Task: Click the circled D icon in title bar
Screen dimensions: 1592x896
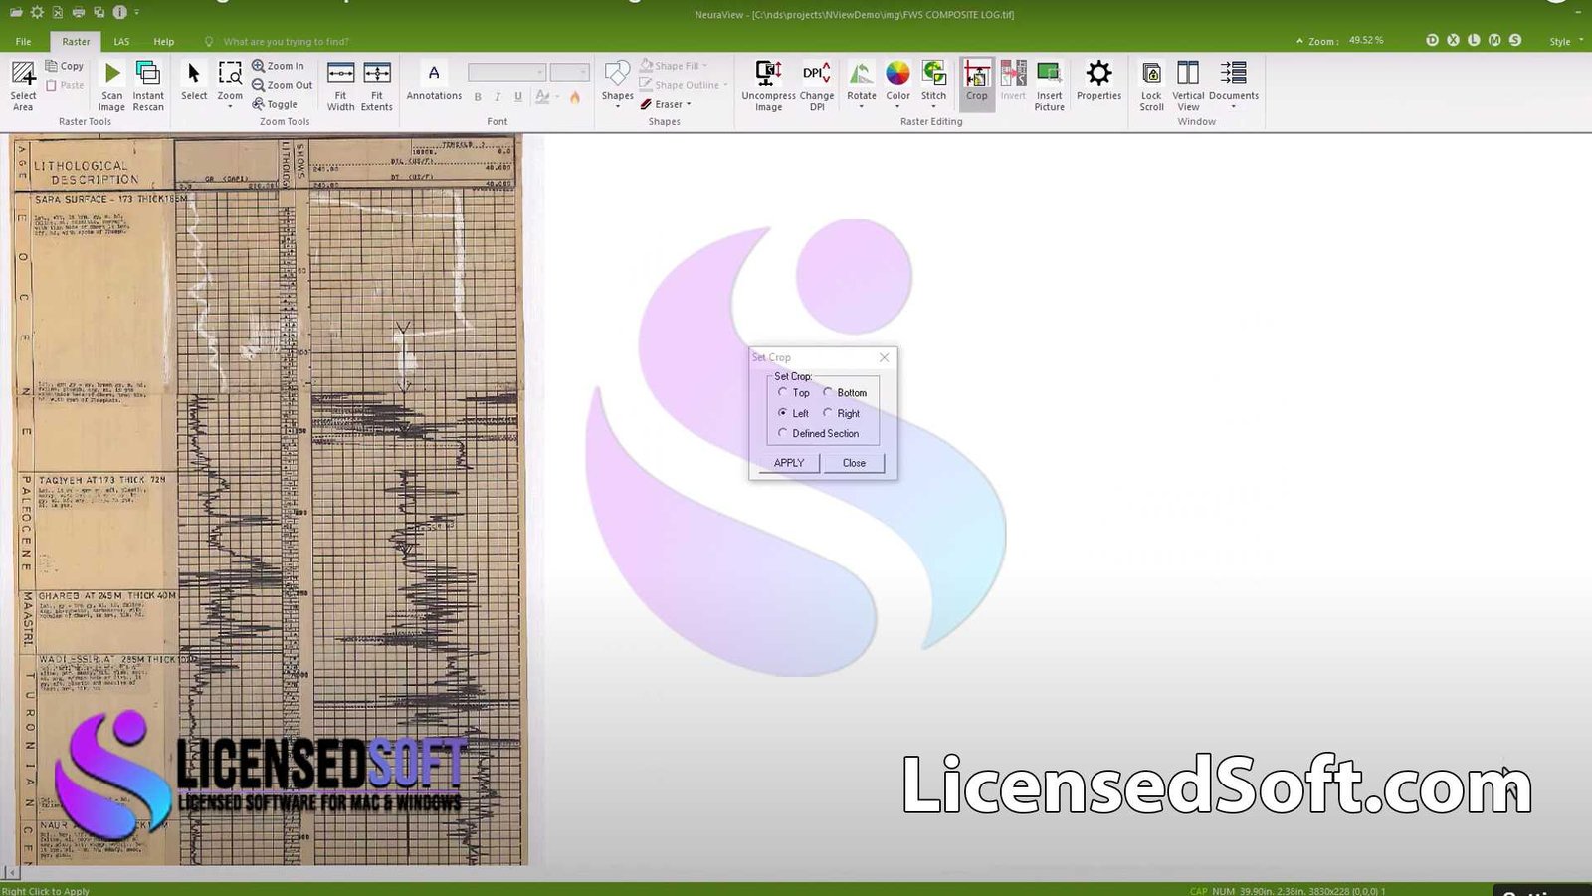Action: click(x=1432, y=40)
